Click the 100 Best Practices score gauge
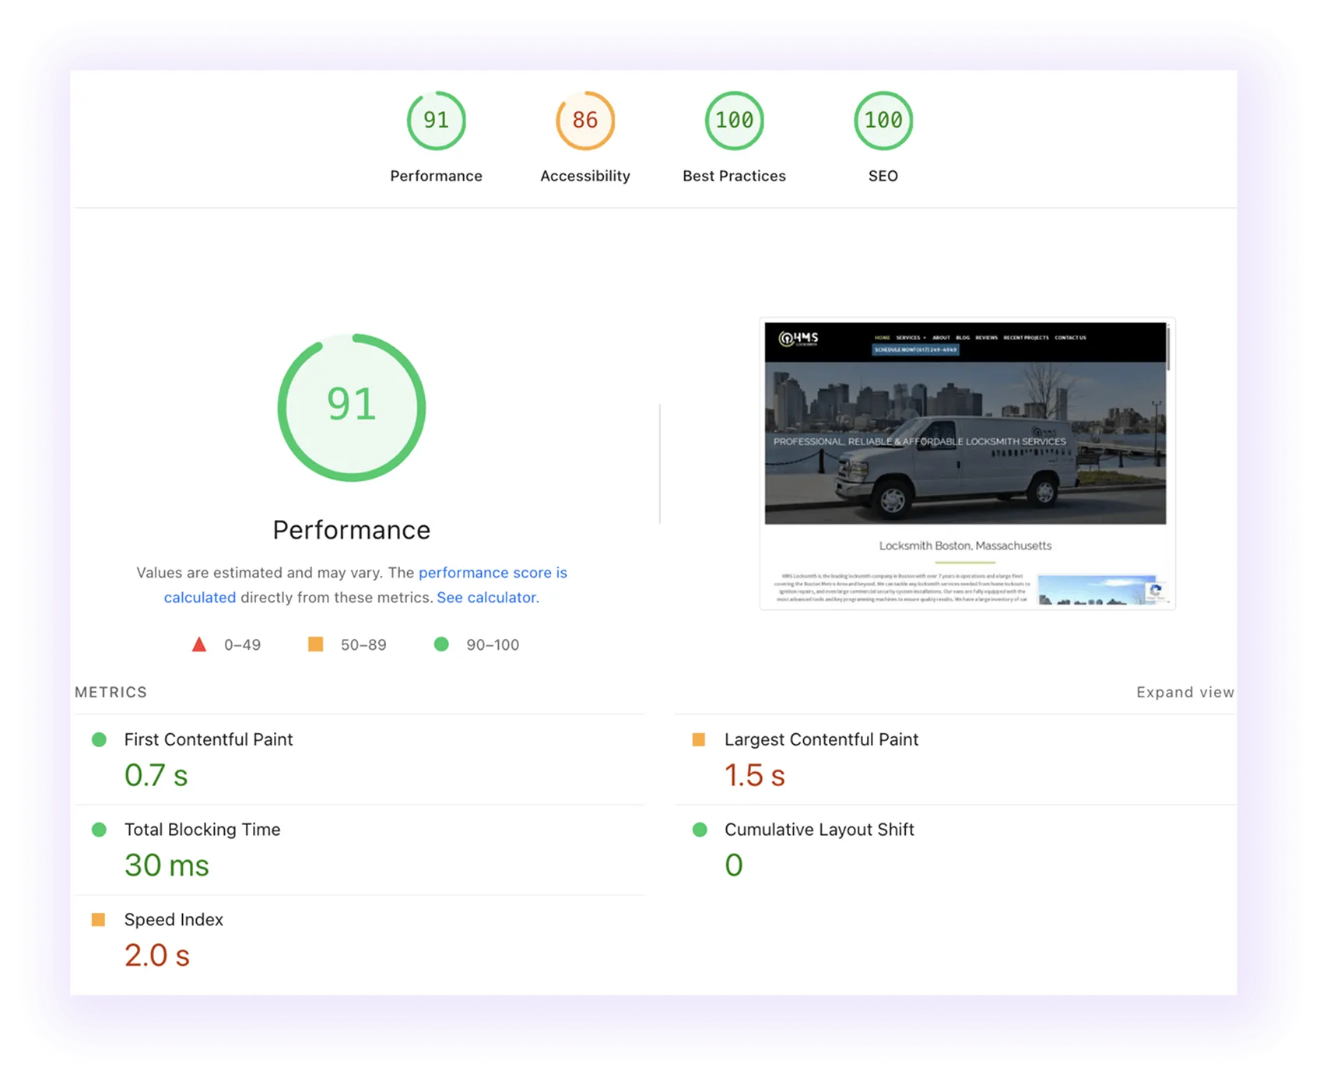The height and width of the screenshot is (1081, 1323). point(734,121)
